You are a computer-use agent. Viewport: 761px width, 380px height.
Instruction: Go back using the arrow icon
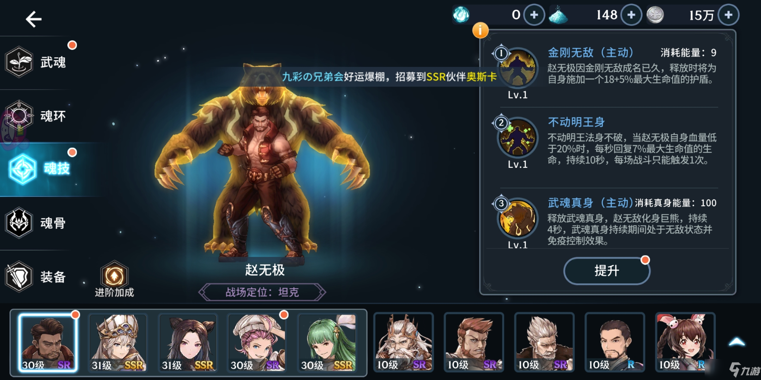(34, 19)
